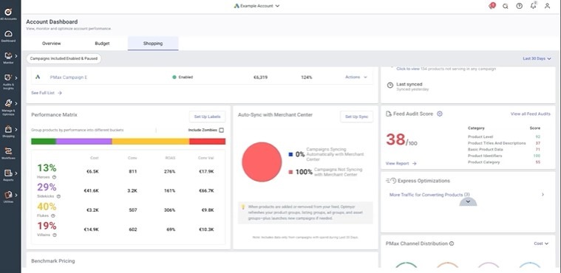Image resolution: width=561 pixels, height=273 pixels.
Task: Click the search magnifier icon
Action: tap(505, 6)
